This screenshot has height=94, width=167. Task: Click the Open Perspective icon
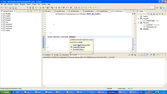pyautogui.click(x=157, y=8)
